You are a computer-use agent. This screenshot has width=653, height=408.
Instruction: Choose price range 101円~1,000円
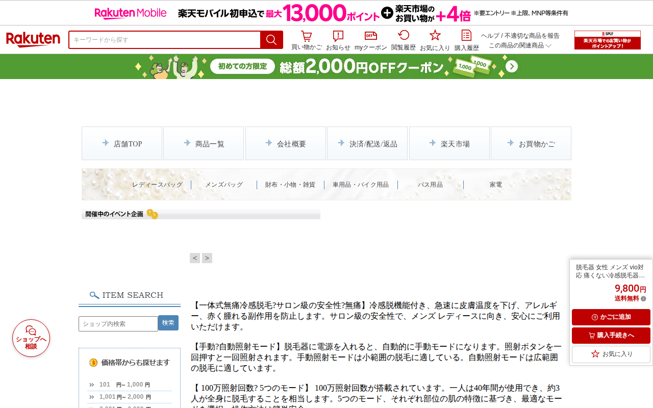124,385
